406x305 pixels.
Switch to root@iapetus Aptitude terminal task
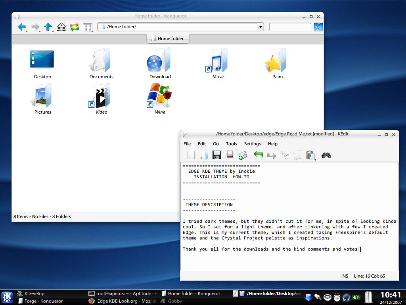(123, 293)
